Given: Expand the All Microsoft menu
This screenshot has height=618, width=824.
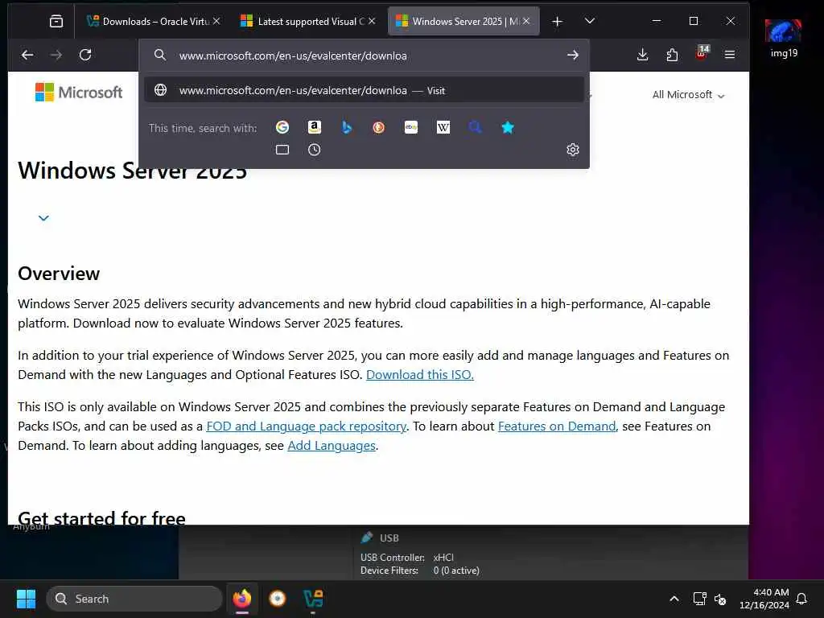Looking at the screenshot, I should click(689, 95).
